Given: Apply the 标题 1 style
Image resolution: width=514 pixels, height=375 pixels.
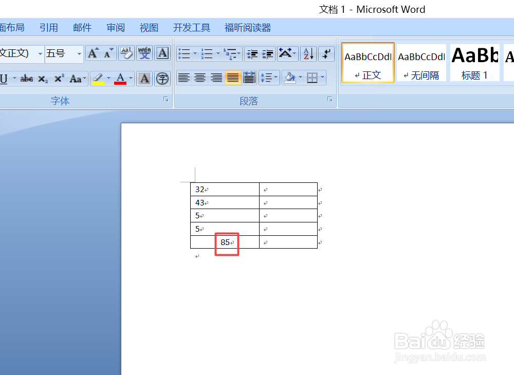Looking at the screenshot, I should point(474,63).
